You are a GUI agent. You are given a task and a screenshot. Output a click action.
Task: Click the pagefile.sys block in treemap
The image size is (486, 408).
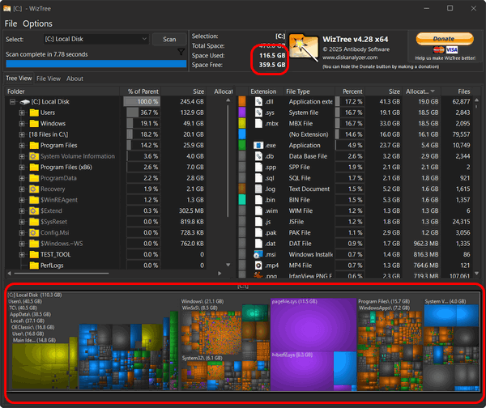coord(313,325)
